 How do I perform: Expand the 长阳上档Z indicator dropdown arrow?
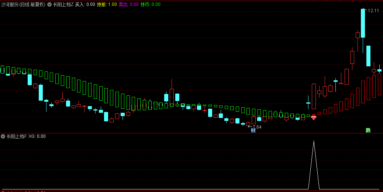click(49, 4)
